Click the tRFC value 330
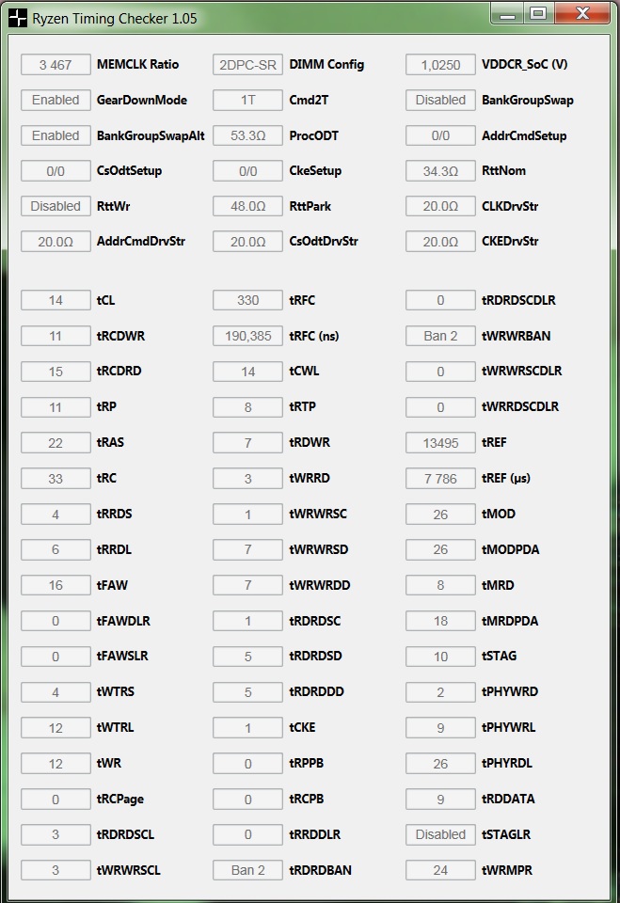620x903 pixels. click(x=247, y=301)
